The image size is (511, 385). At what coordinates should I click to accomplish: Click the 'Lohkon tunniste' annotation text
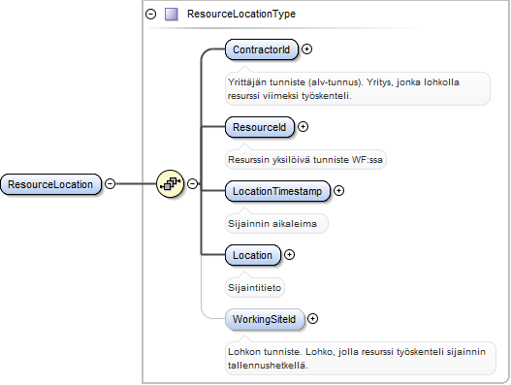click(x=357, y=358)
